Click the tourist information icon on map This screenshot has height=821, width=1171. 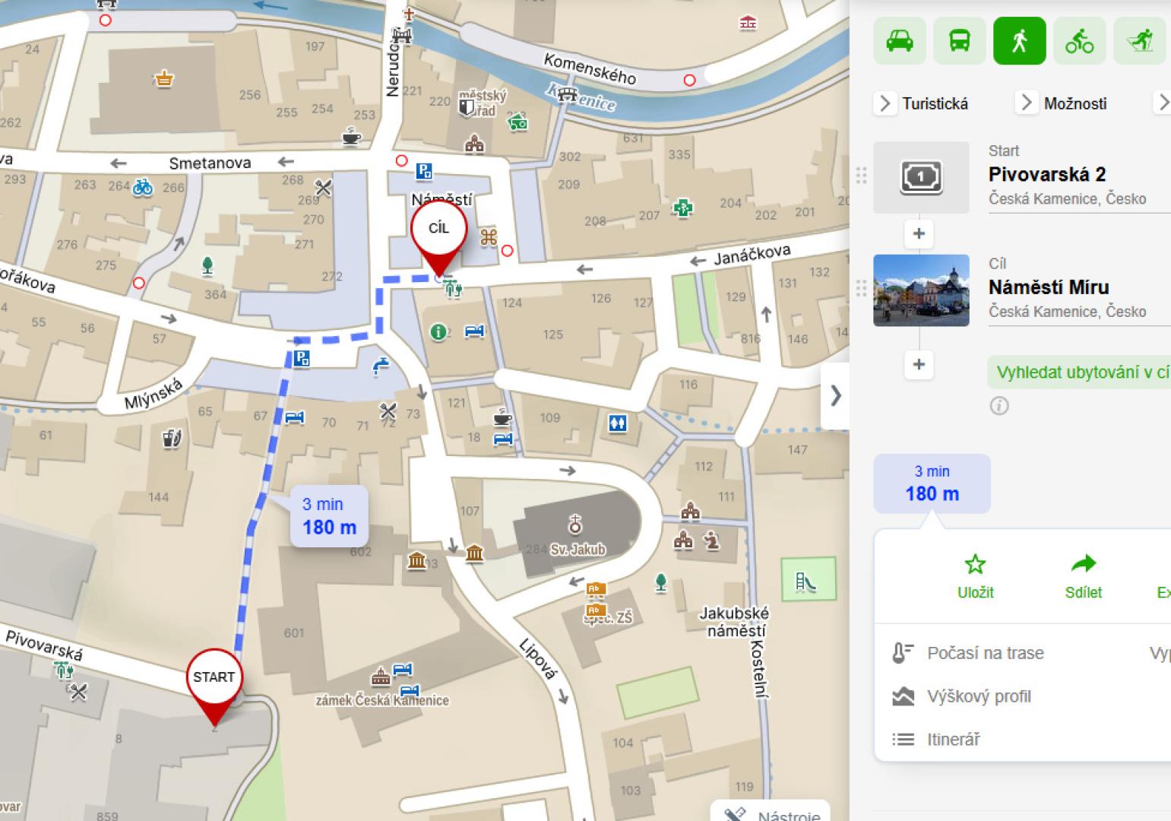coord(438,331)
